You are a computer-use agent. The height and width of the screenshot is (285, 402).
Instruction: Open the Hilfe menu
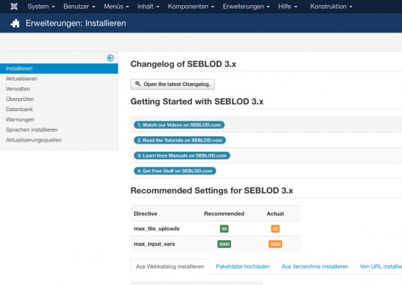coord(288,7)
